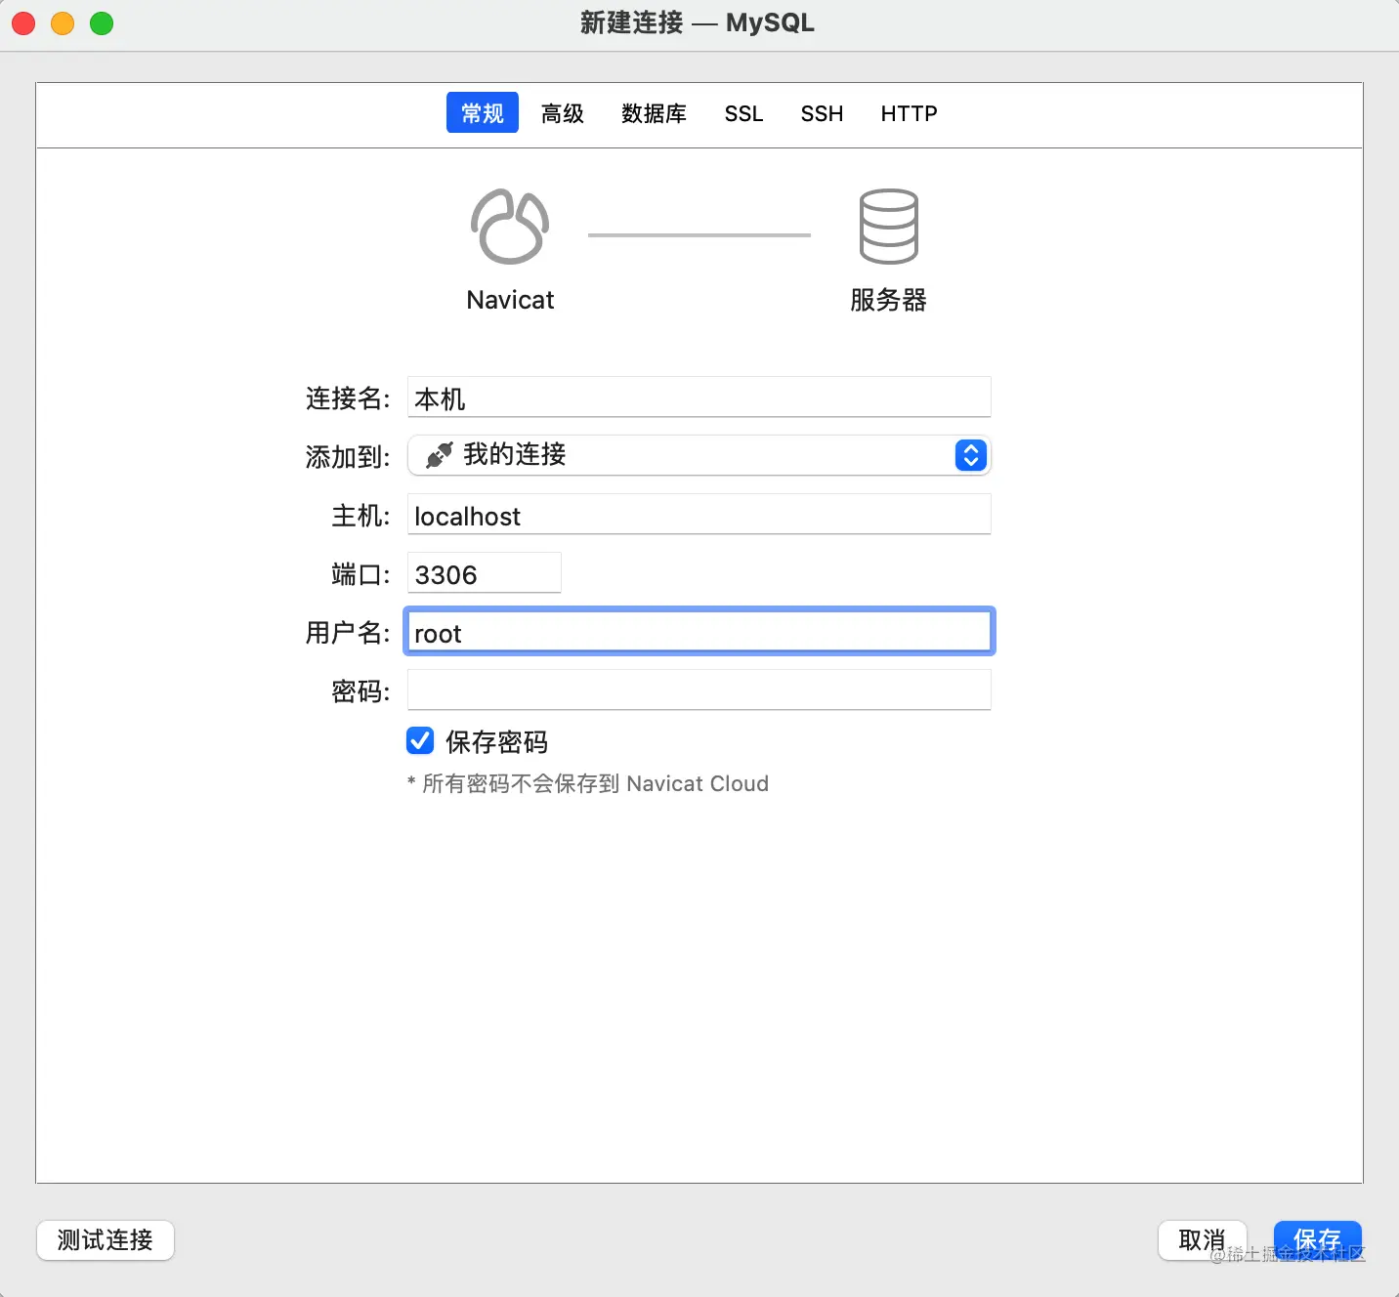Click the 服务器 label under the icon

(888, 300)
